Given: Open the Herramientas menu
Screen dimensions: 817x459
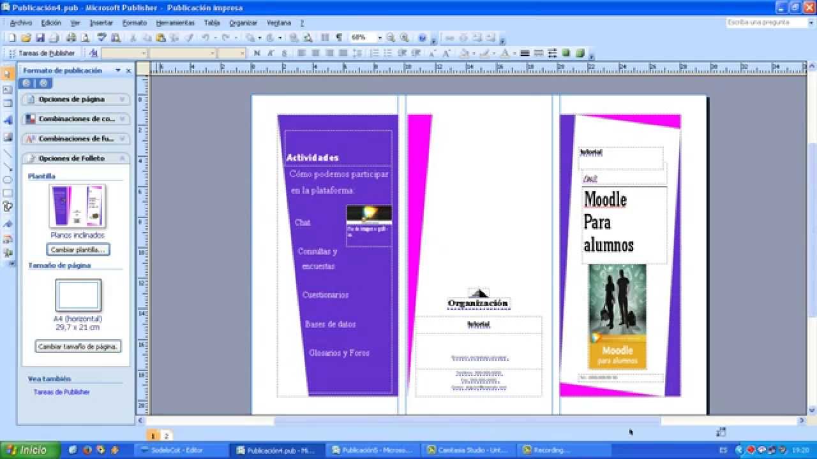Looking at the screenshot, I should pos(175,23).
